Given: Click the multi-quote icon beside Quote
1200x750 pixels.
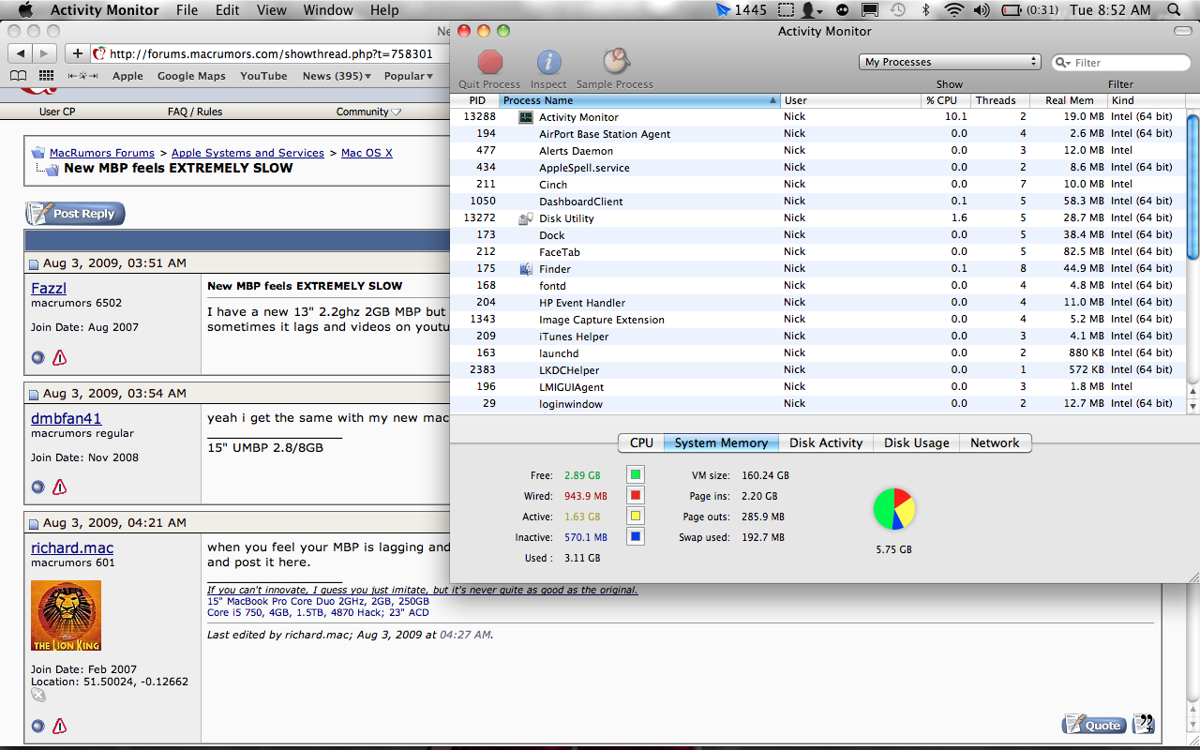Looking at the screenshot, I should tap(1143, 724).
